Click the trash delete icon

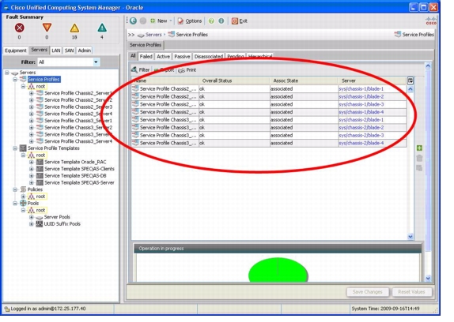(419, 158)
